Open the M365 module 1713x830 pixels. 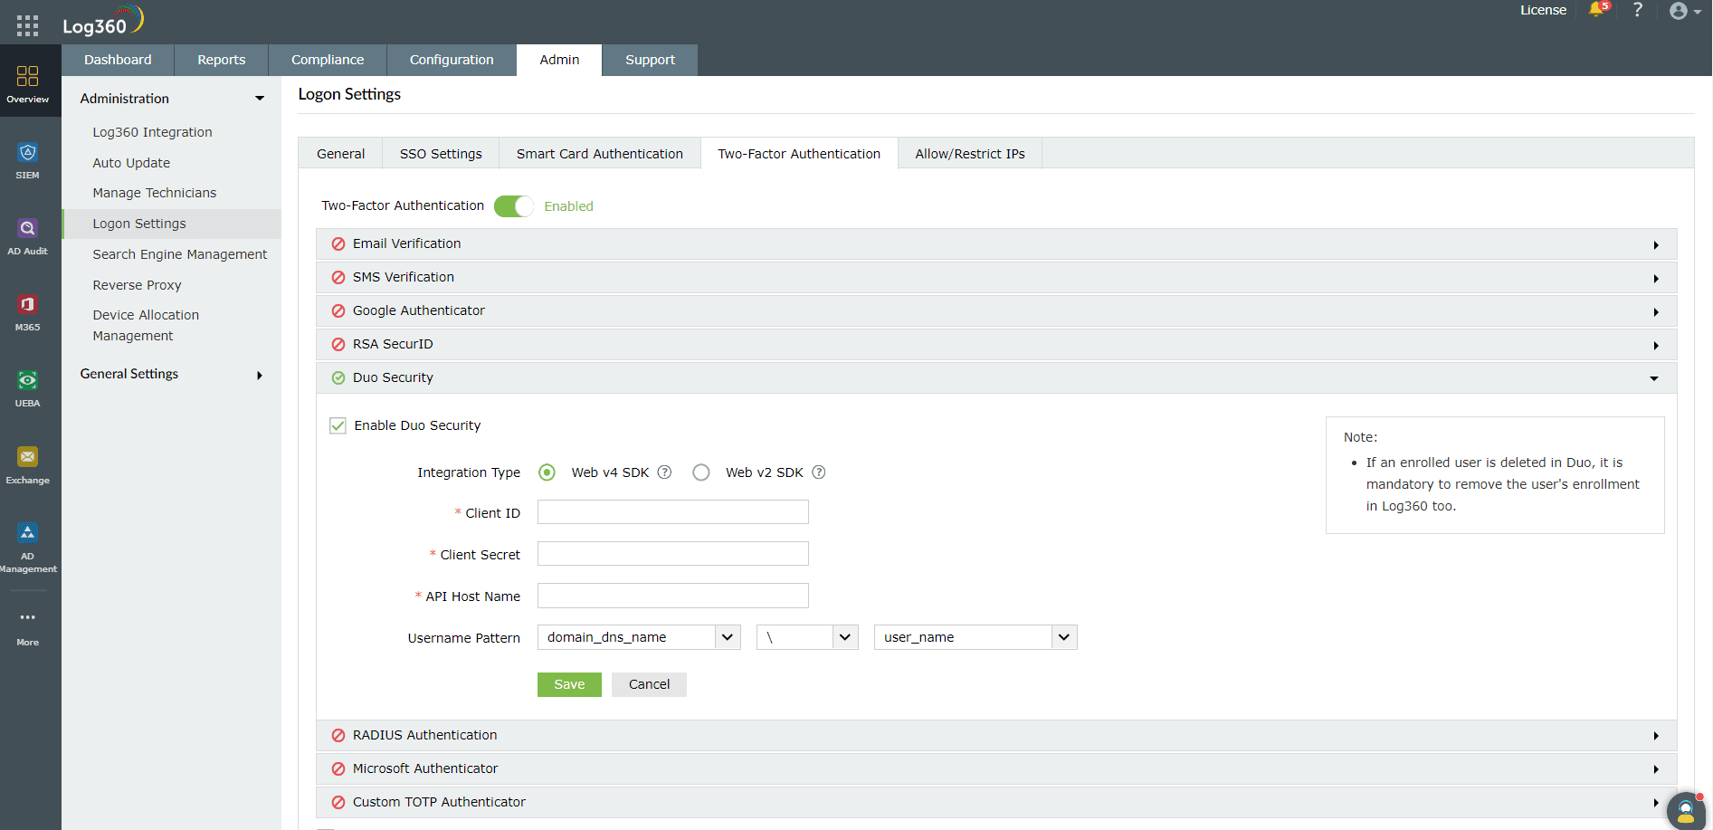coord(28,313)
